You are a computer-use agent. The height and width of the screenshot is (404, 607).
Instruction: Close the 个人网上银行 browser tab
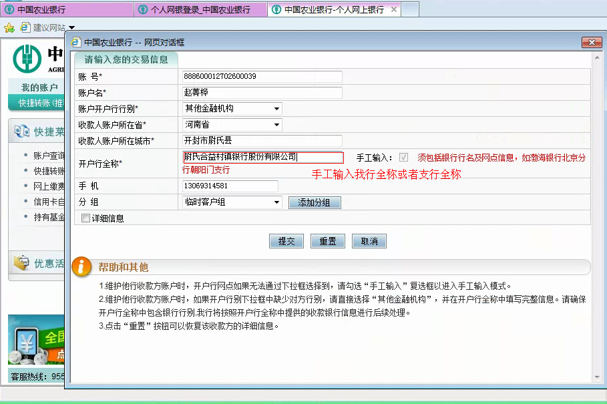click(x=394, y=9)
